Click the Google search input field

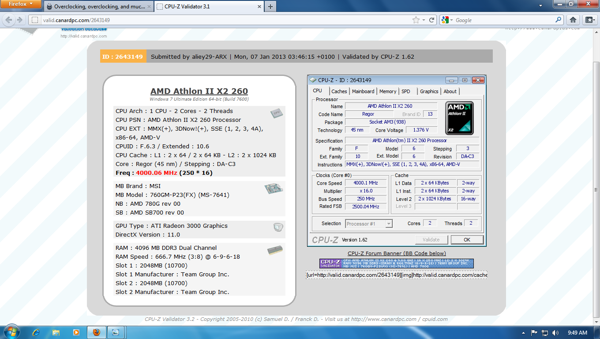coord(504,20)
